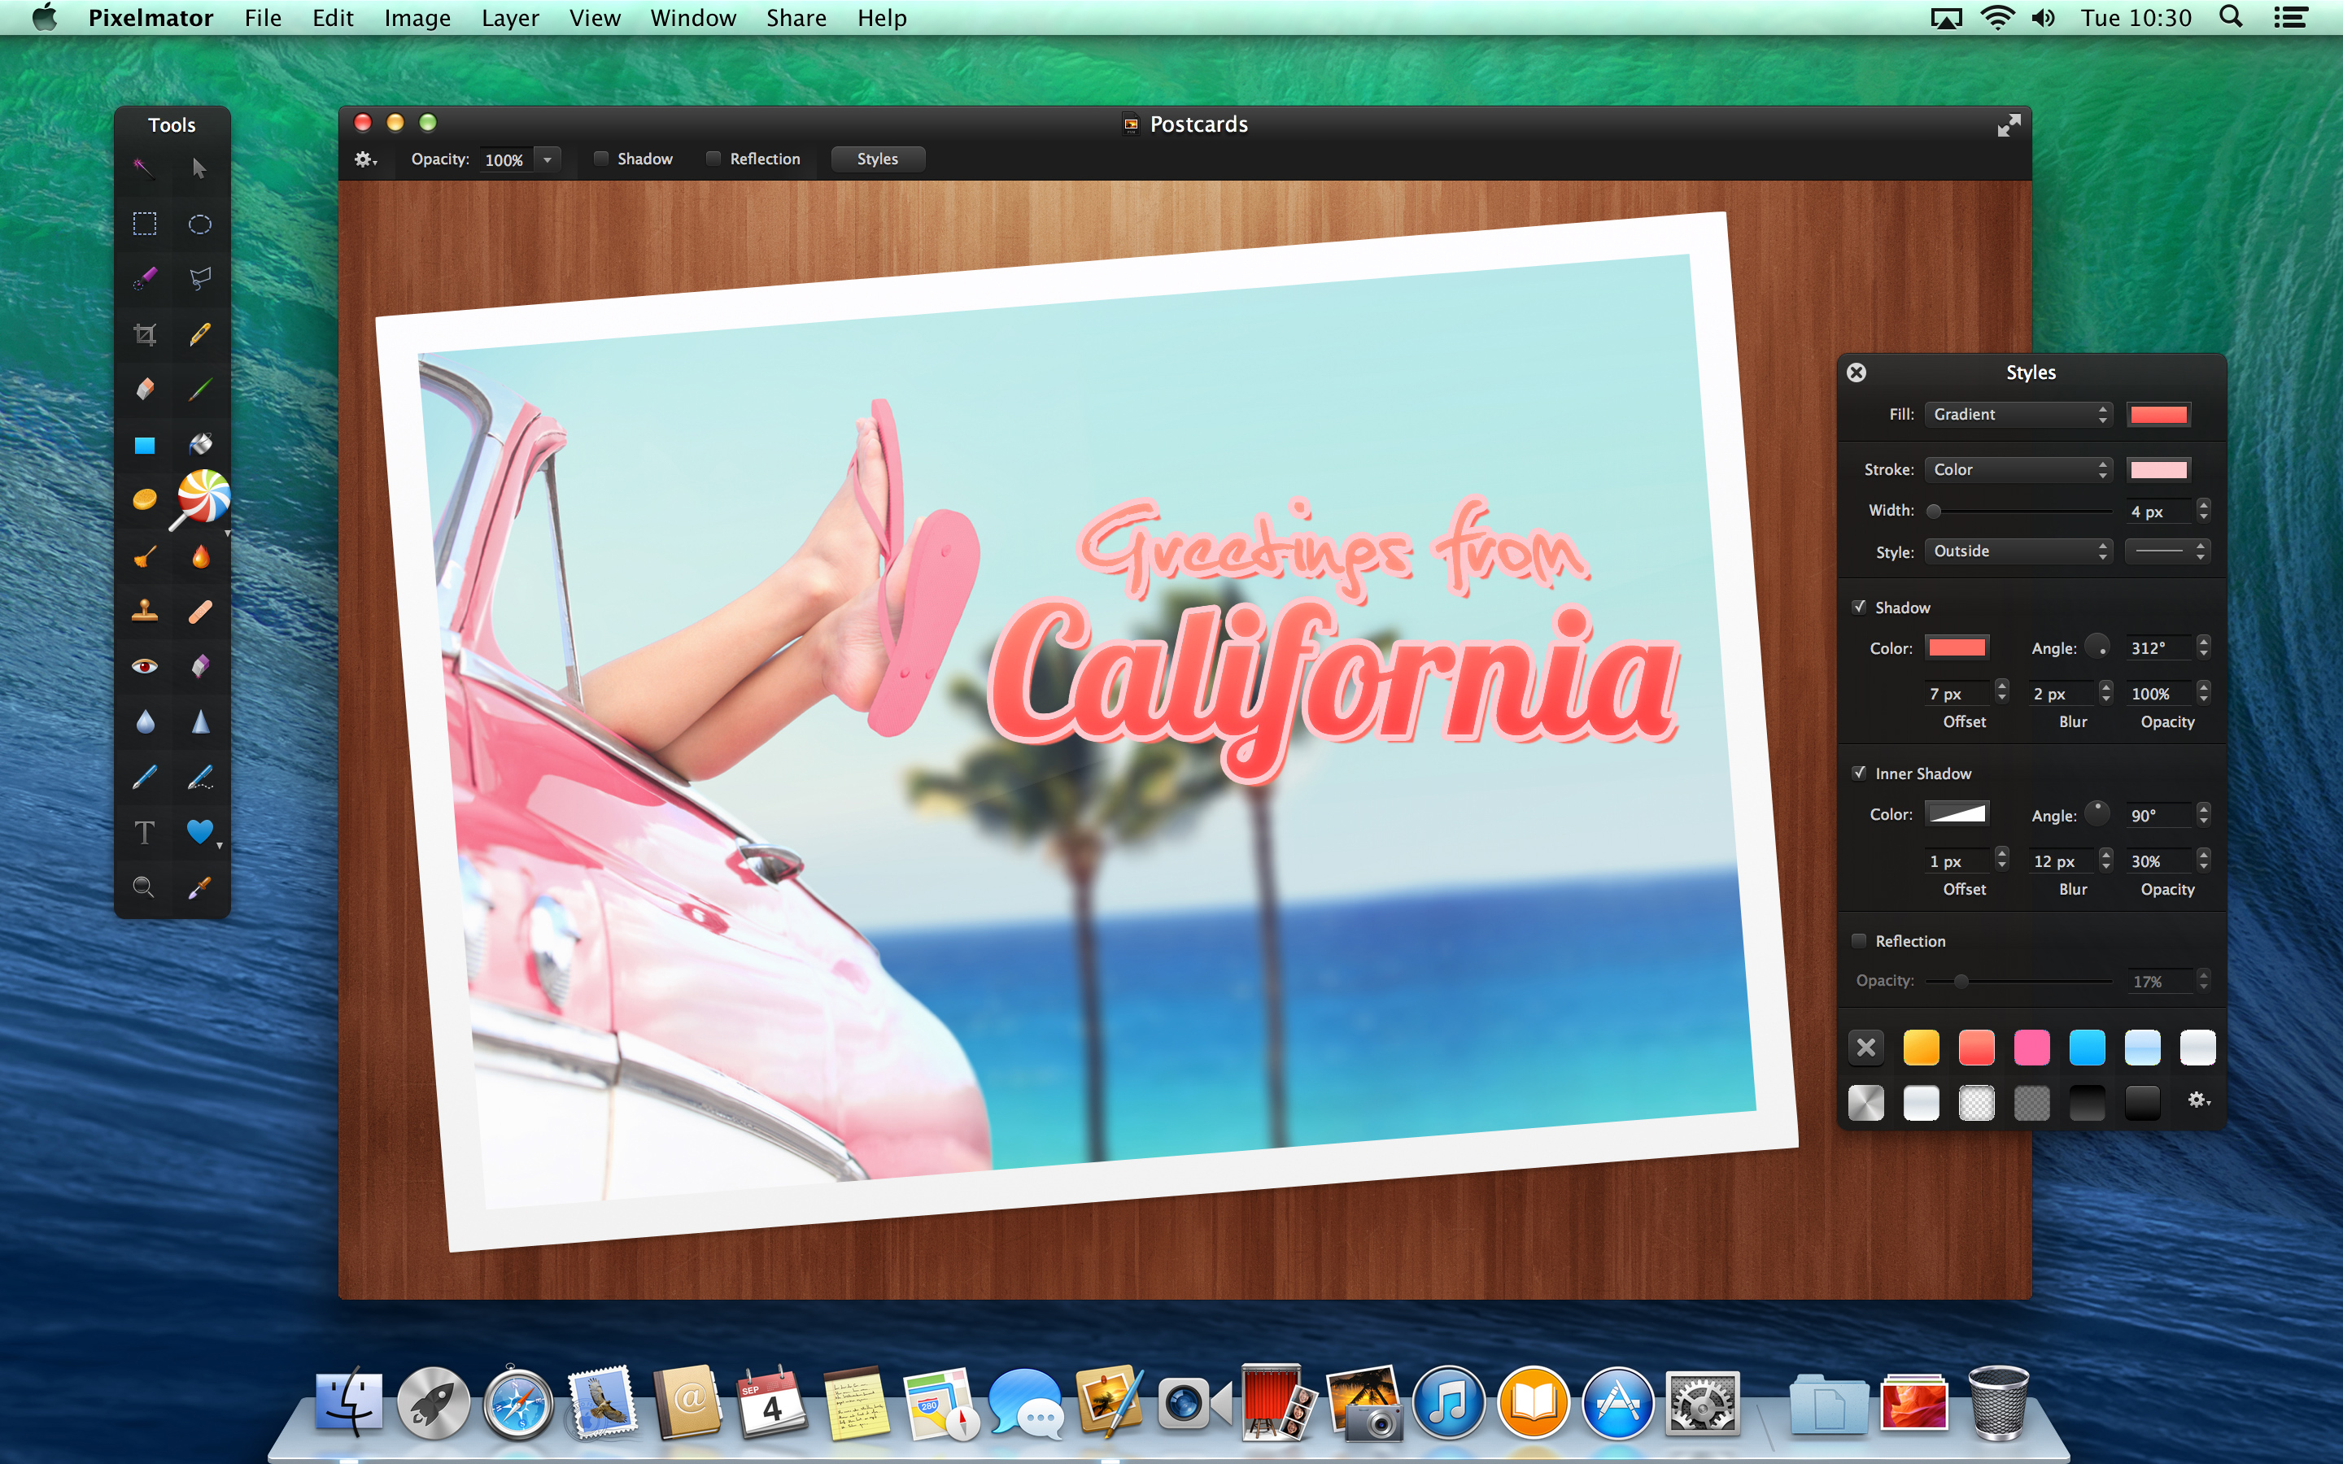Select the Zoom magnifier tool

[144, 887]
